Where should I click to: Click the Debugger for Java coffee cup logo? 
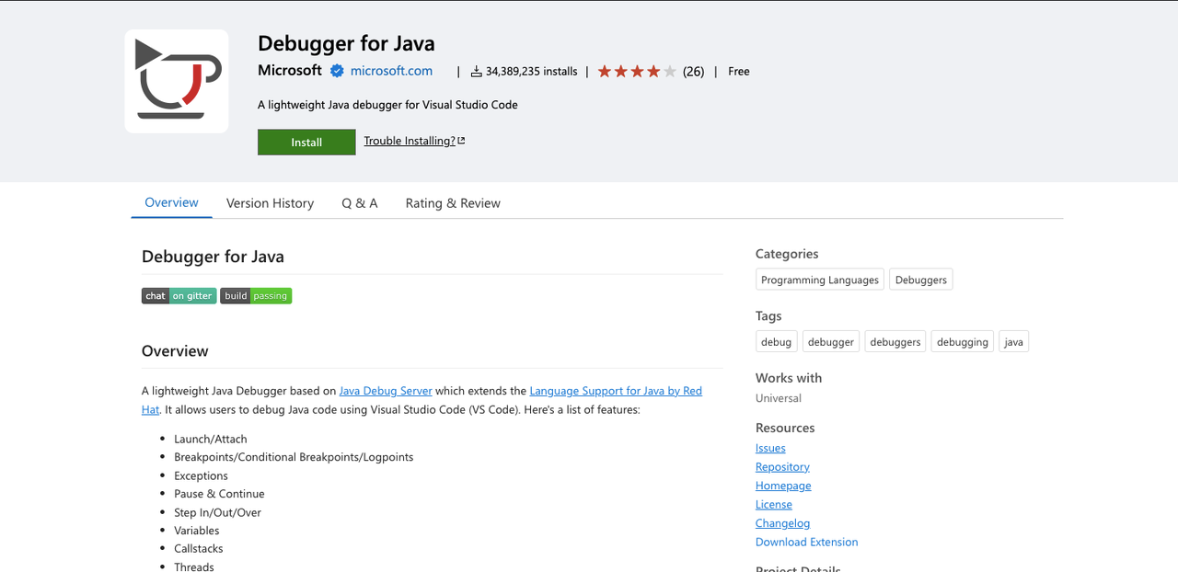point(177,81)
